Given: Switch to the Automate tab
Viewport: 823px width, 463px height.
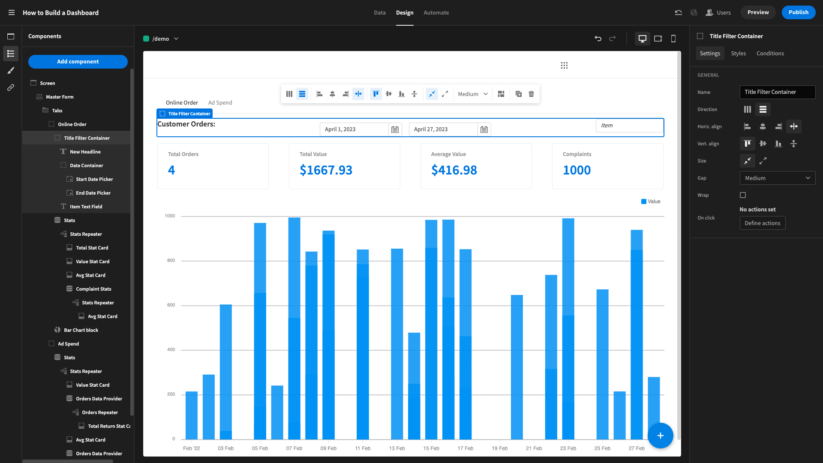Looking at the screenshot, I should click(x=436, y=12).
